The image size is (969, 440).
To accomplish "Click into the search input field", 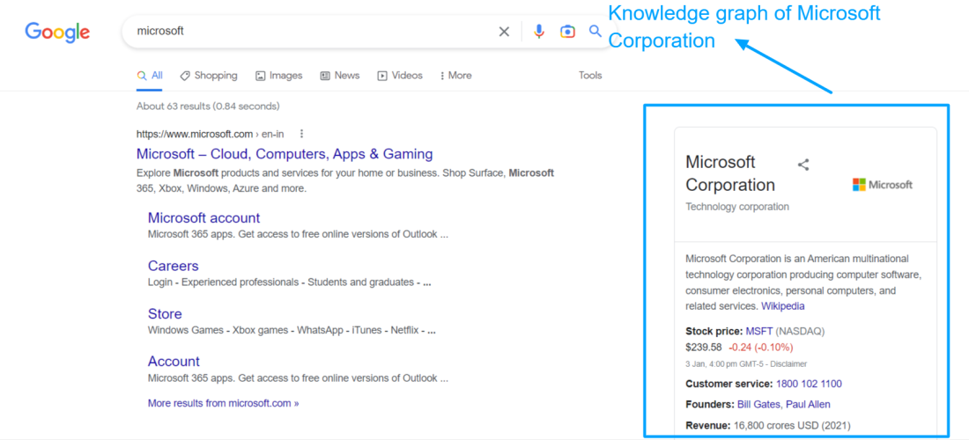I will pos(308,32).
